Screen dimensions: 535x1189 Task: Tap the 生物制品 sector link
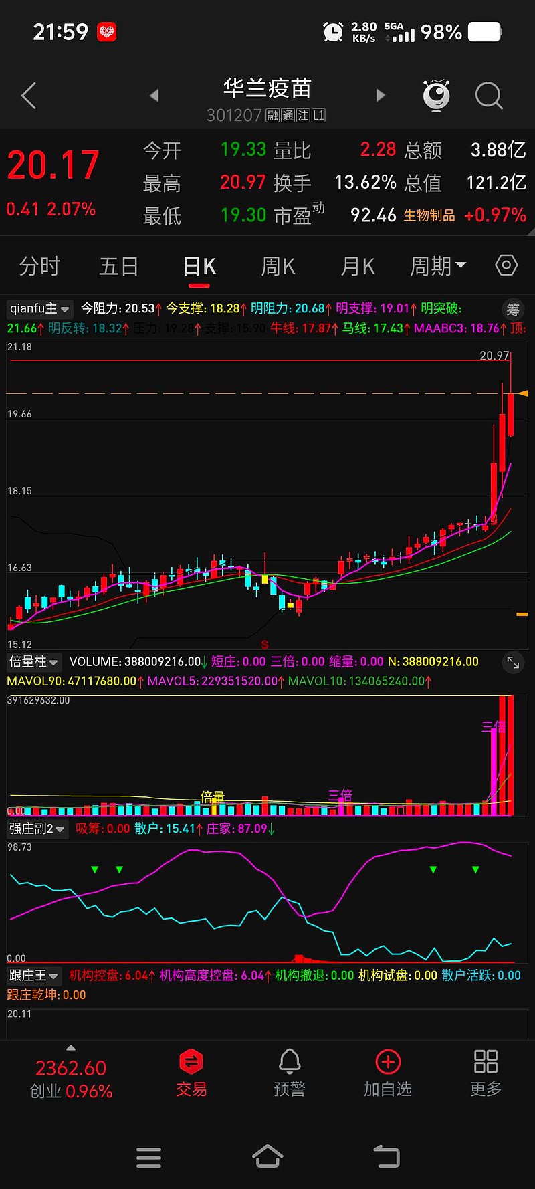429,215
